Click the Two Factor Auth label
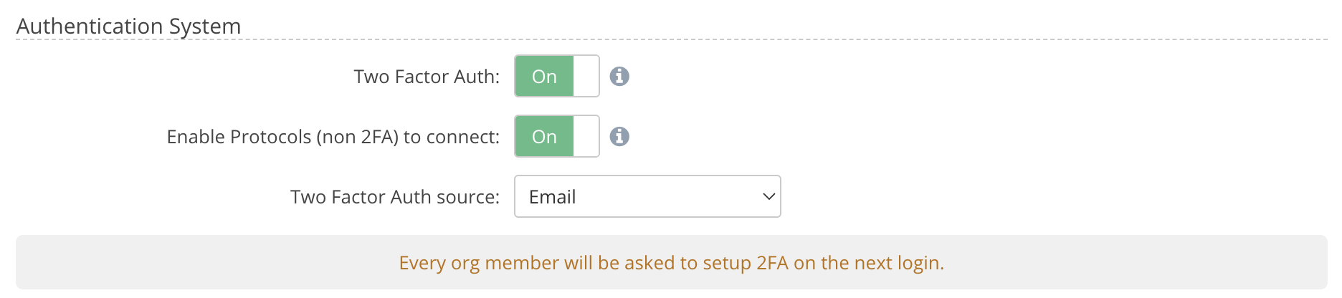The height and width of the screenshot is (298, 1342). 427,77
